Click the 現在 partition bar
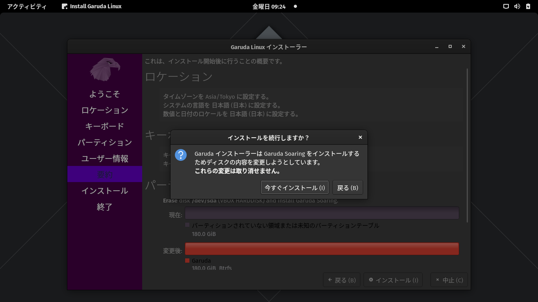This screenshot has width=538, height=302. (322, 213)
